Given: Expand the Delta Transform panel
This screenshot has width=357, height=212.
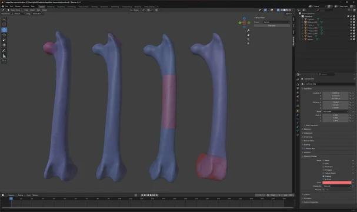Looking at the screenshot, I should tap(311, 125).
